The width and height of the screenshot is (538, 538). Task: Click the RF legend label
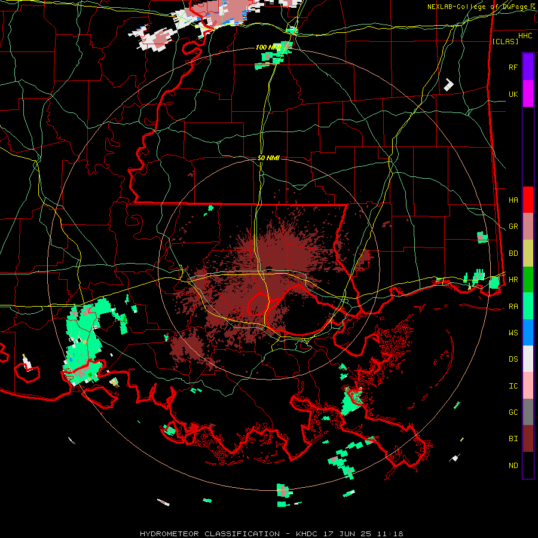[x=513, y=67]
